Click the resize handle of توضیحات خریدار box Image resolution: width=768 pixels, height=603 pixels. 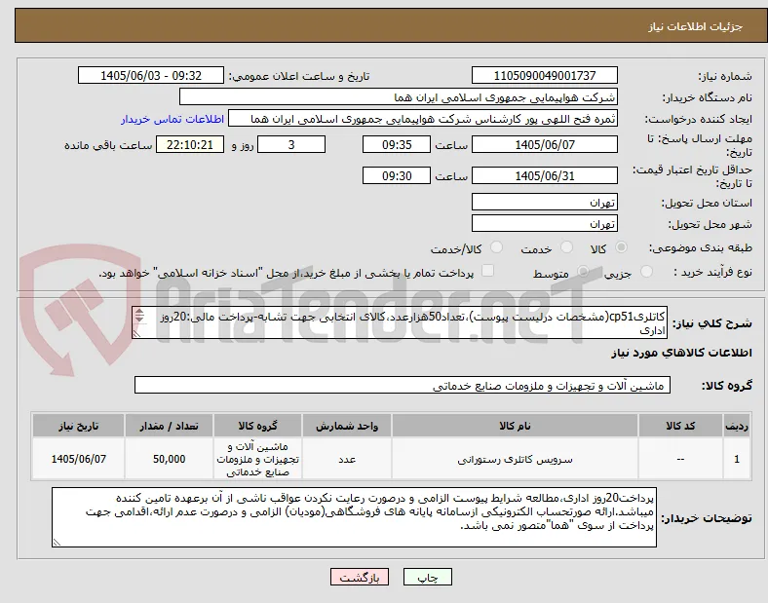tap(57, 543)
